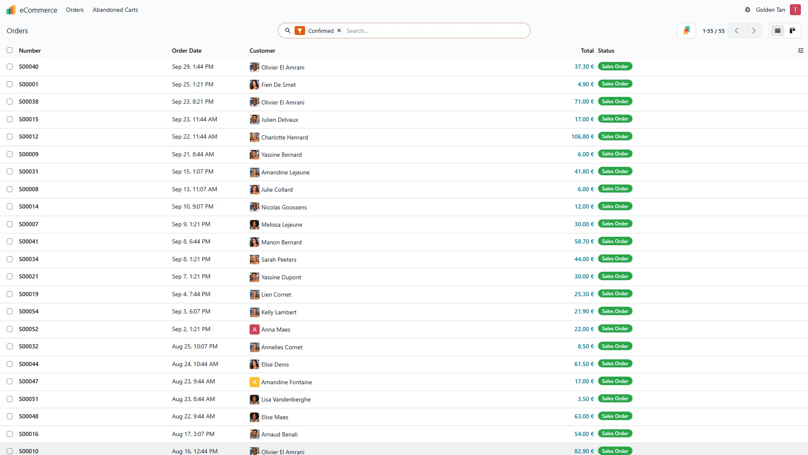Go to next page of orders
The height and width of the screenshot is (455, 808).
click(754, 31)
